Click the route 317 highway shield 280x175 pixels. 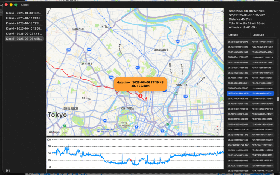pos(69,50)
